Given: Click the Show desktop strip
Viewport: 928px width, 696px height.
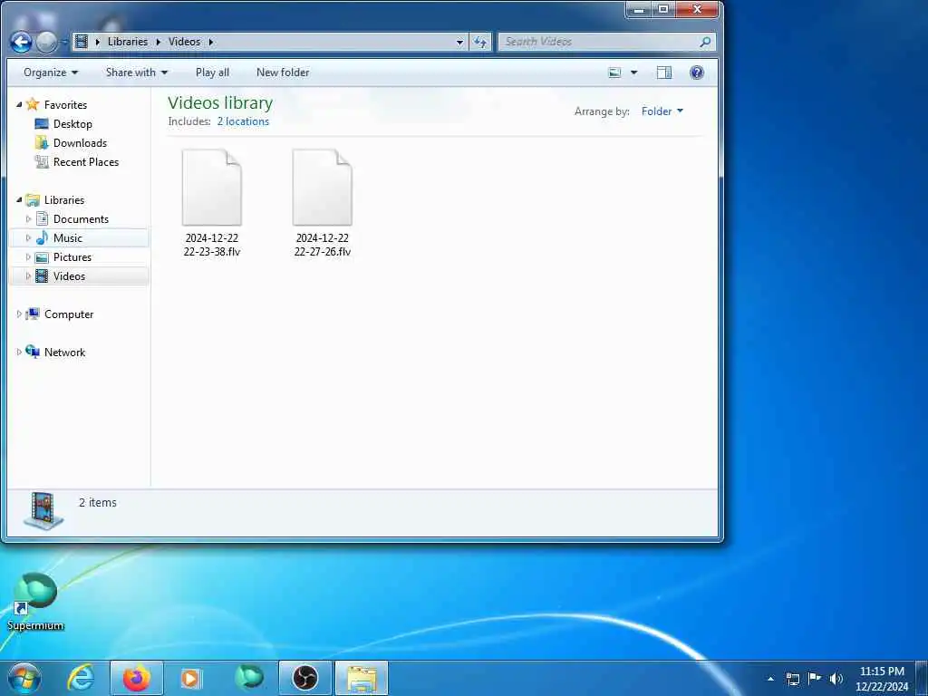Looking at the screenshot, I should coord(922,679).
